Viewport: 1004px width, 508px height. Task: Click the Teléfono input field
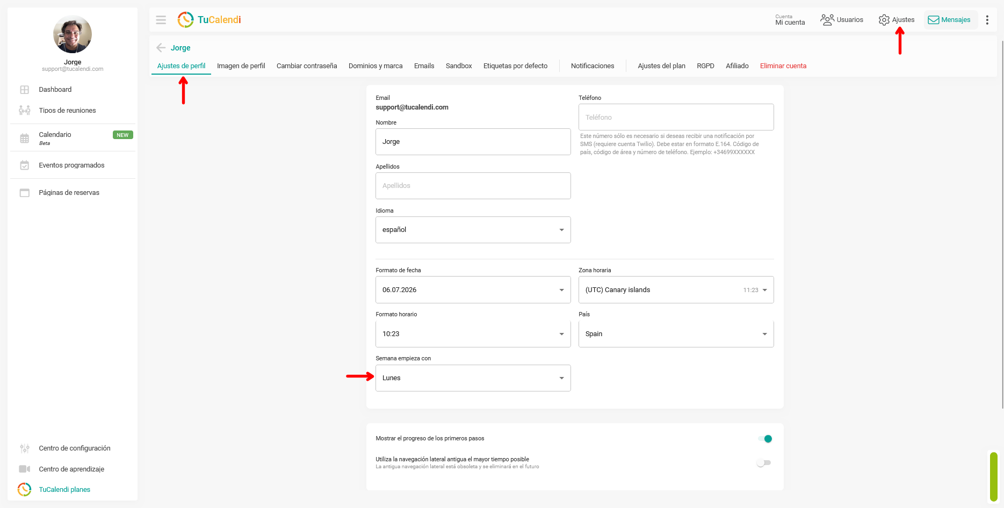point(676,117)
